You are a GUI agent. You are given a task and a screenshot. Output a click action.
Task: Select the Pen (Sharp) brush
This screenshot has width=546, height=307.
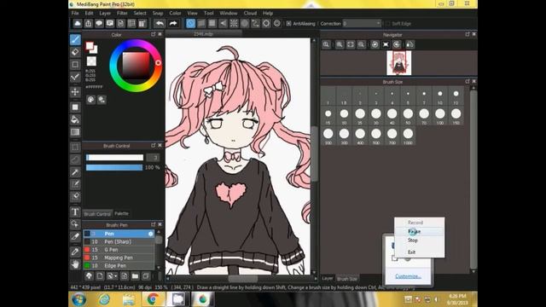click(x=119, y=242)
